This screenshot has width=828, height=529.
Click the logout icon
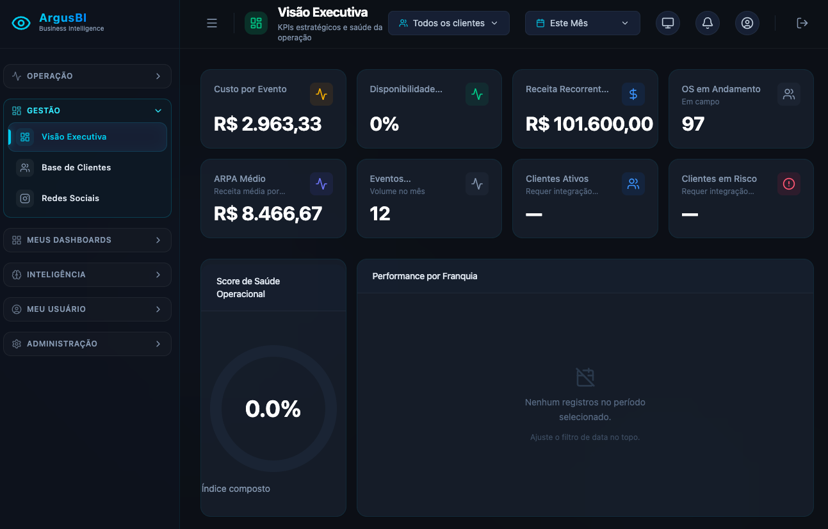point(802,23)
